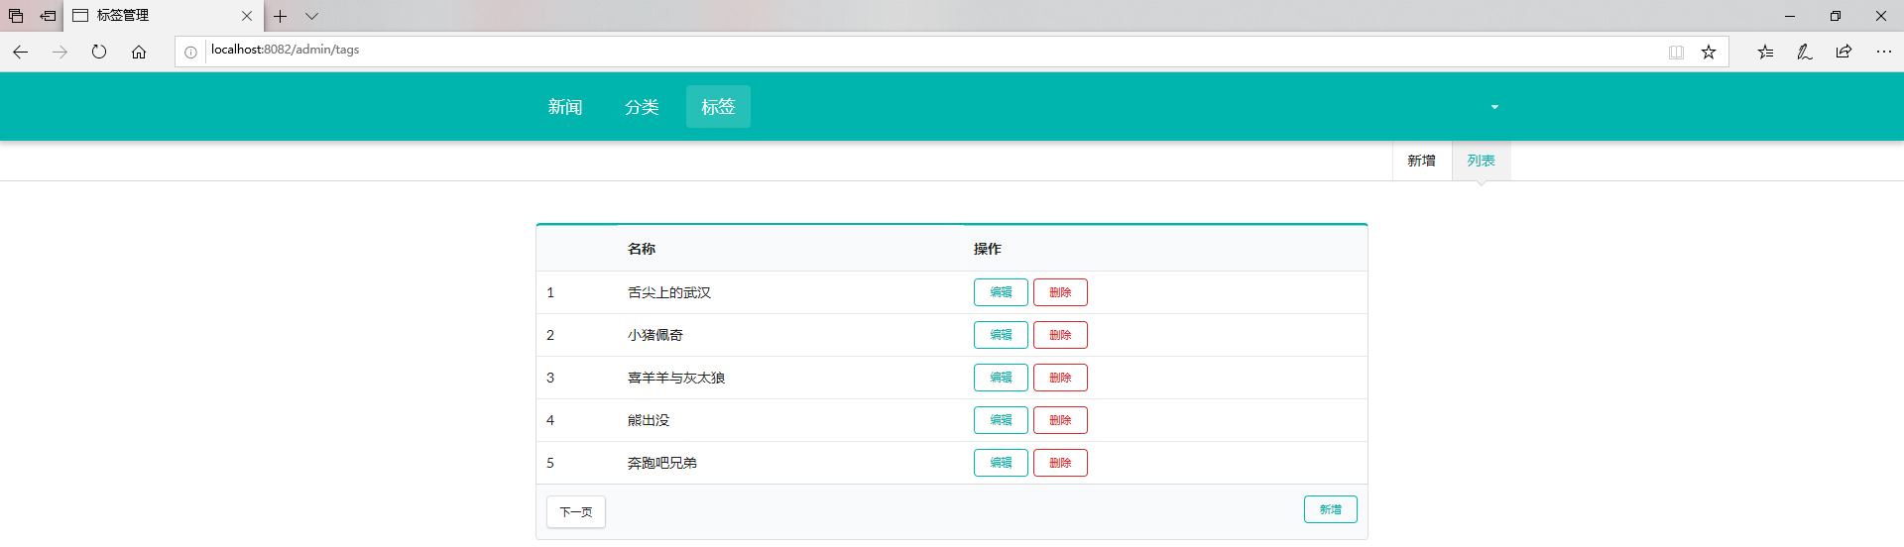Image resolution: width=1904 pixels, height=547 pixels.
Task: Select tag name 小猪佩奇
Action: [x=655, y=335]
